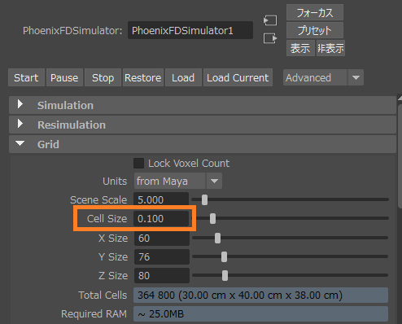Open the Units dropdown
The height and width of the screenshot is (324, 402).
tap(178, 181)
